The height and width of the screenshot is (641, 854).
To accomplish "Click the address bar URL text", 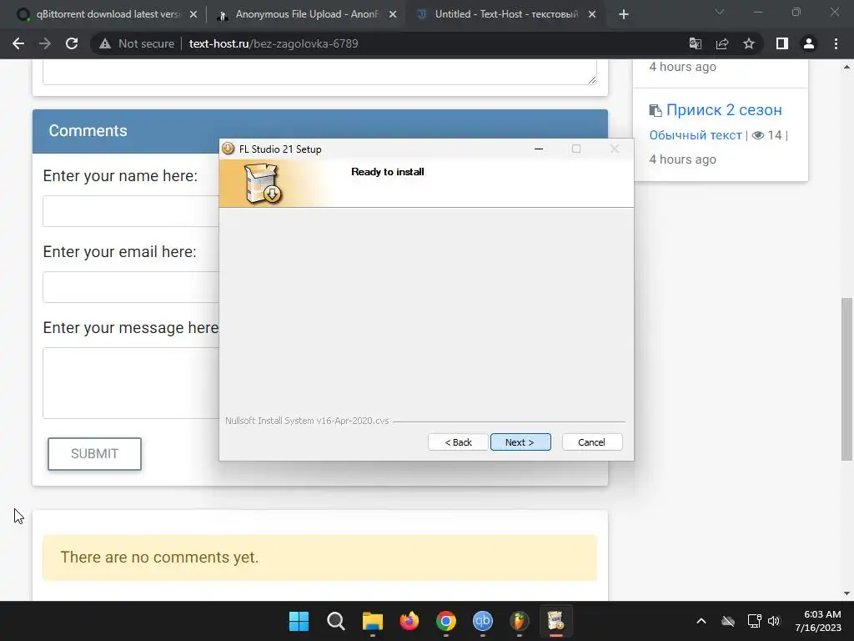I will (x=274, y=43).
